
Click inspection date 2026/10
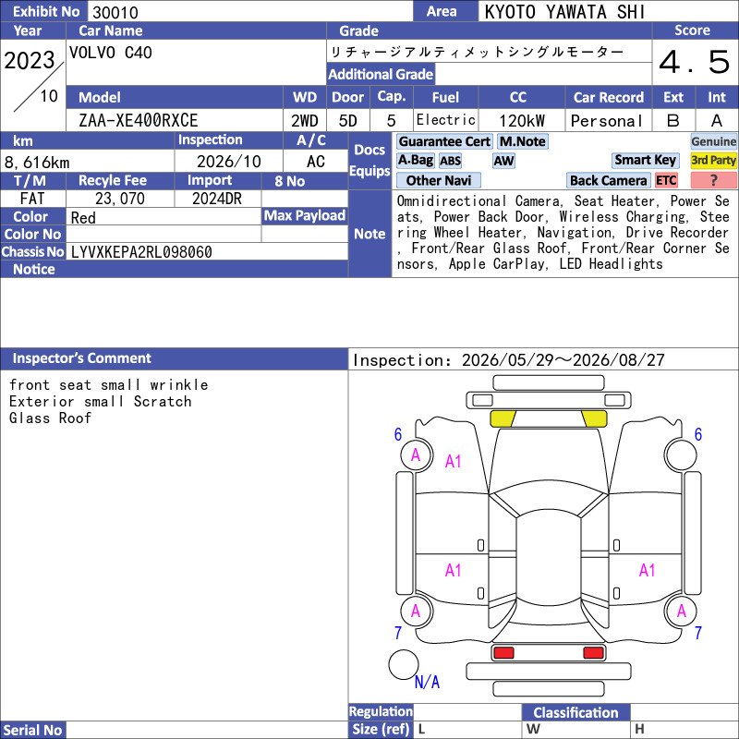[x=228, y=162]
